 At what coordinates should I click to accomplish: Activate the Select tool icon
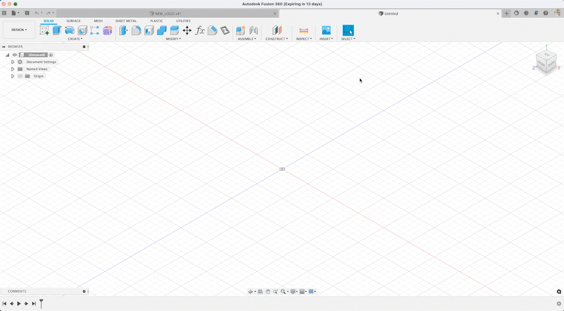[x=348, y=30]
